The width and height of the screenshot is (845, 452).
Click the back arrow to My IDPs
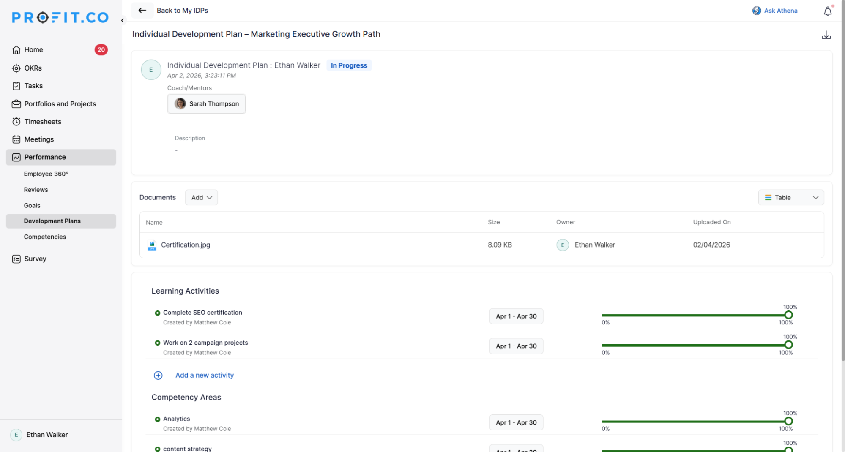click(x=142, y=11)
